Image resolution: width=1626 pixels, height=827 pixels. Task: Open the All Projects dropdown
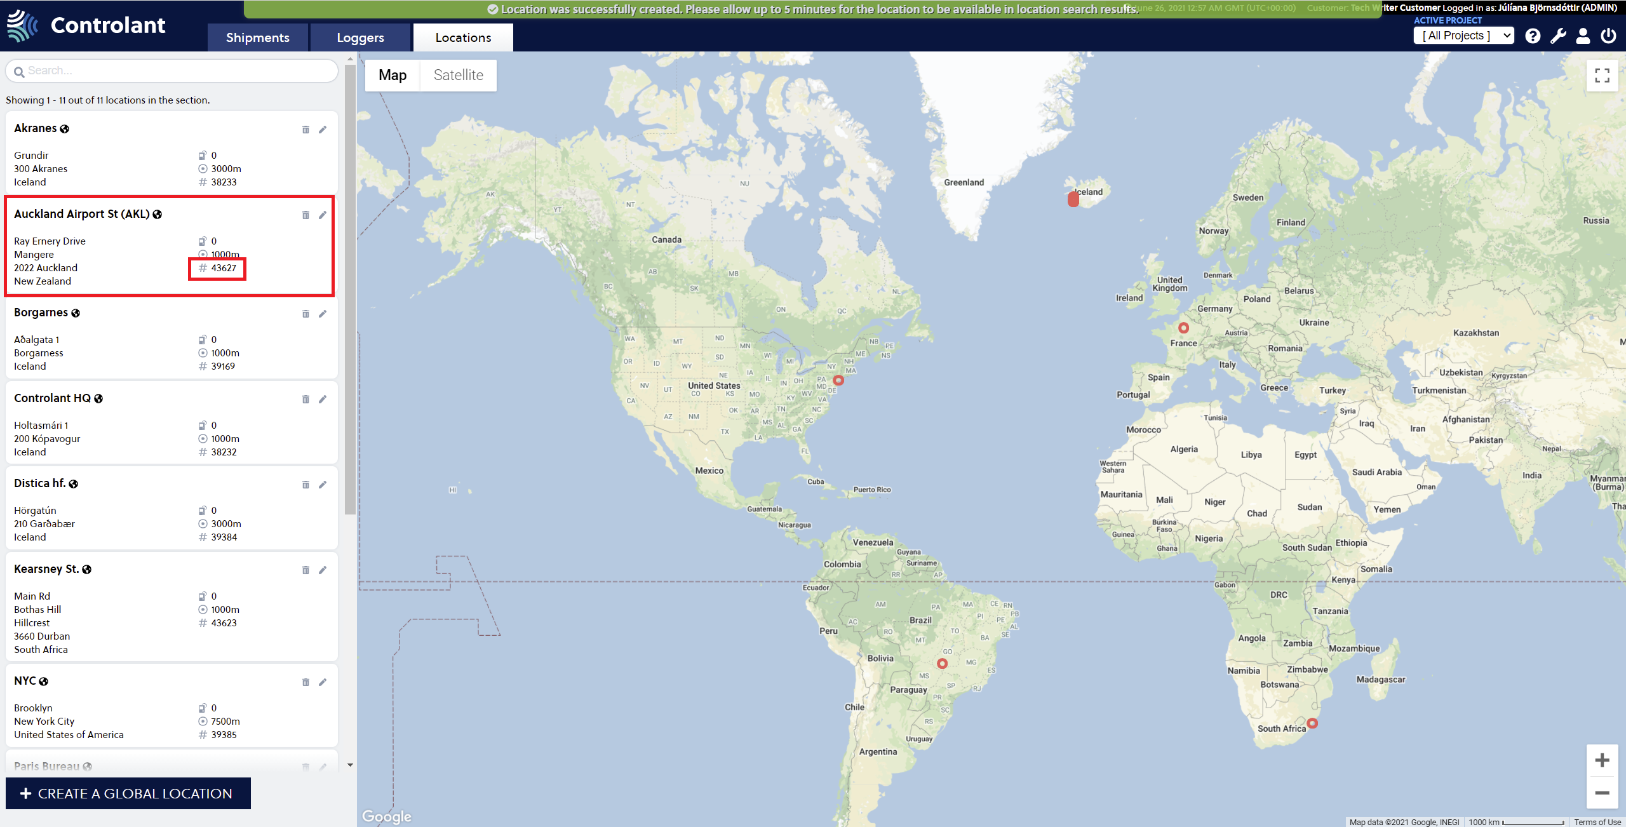pos(1463,36)
